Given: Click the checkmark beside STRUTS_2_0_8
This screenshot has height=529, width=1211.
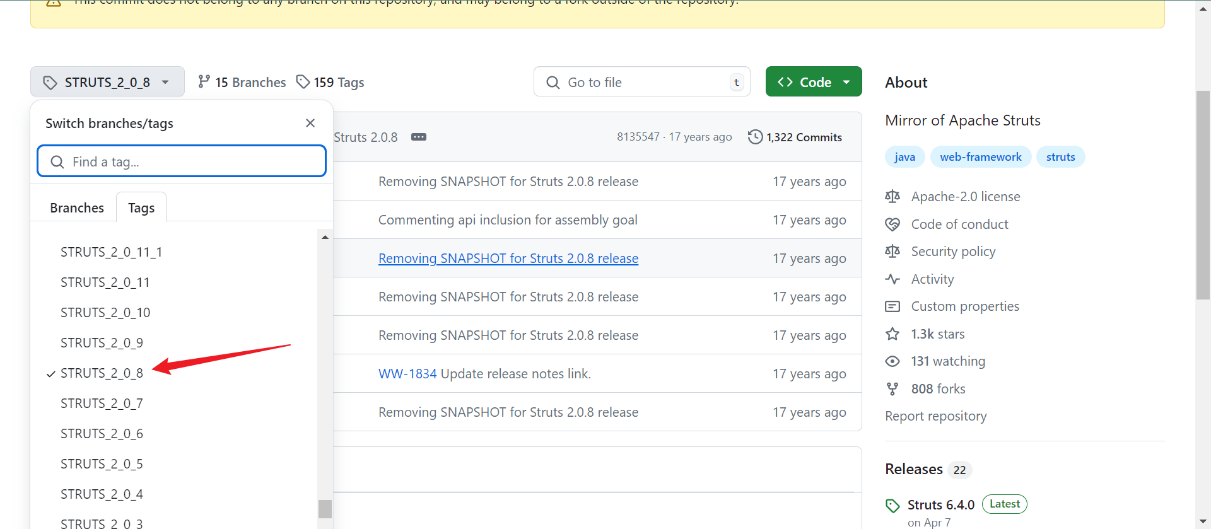Looking at the screenshot, I should coord(51,374).
